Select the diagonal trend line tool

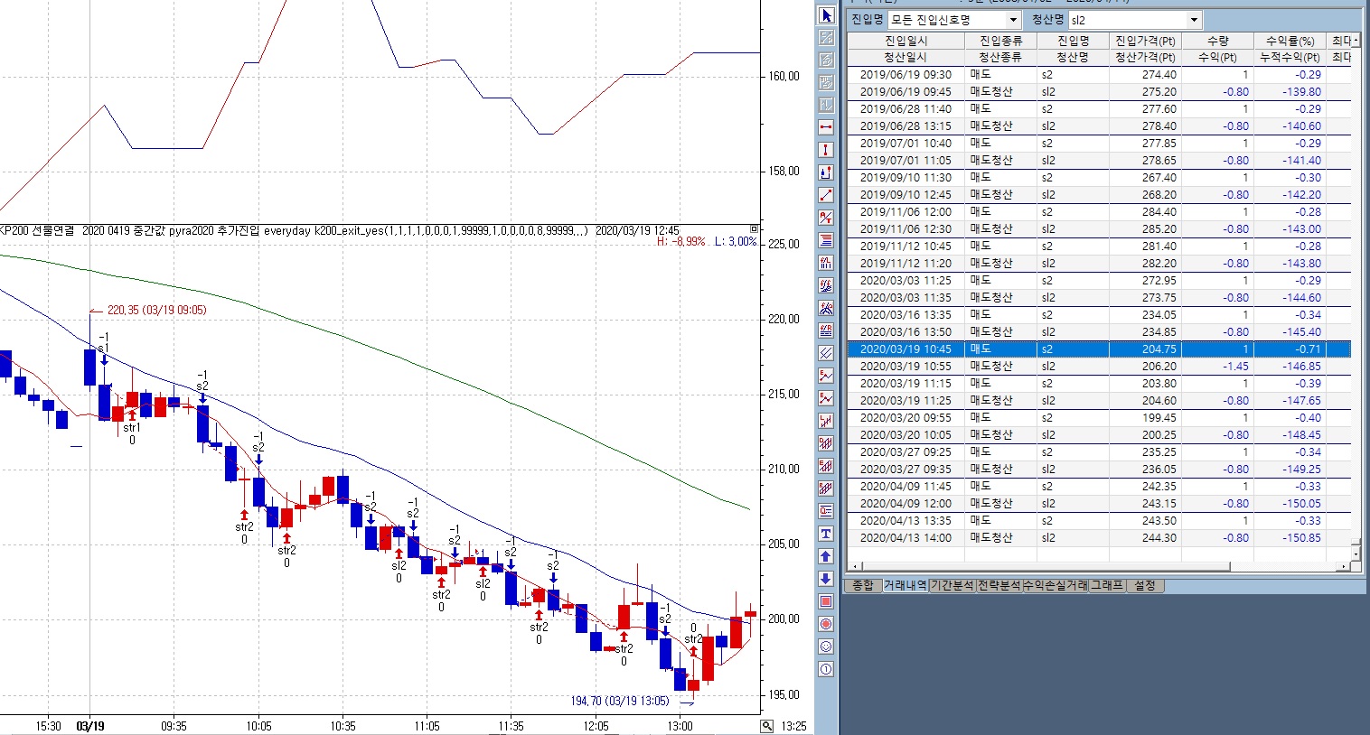(826, 195)
